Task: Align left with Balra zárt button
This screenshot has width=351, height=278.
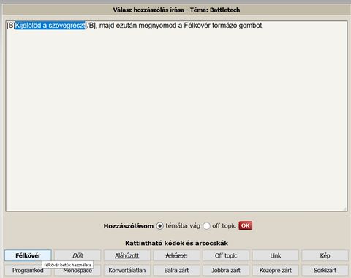Action: pyautogui.click(x=176, y=270)
